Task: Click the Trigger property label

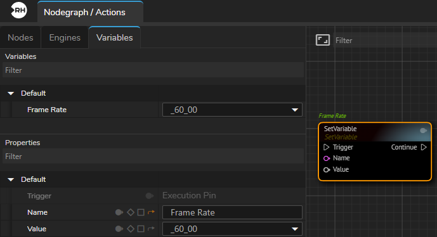Action: click(x=39, y=196)
